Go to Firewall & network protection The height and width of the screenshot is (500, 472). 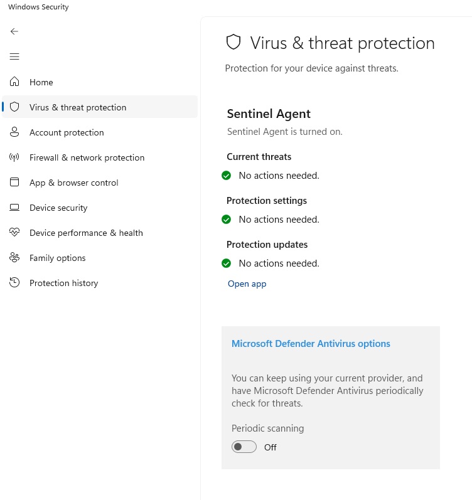[x=87, y=157]
